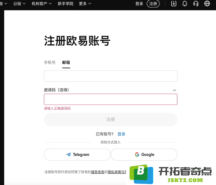Viewport: 216px width, 185px height.
Task: Open the 服务条款 link
Action: tap(98, 172)
